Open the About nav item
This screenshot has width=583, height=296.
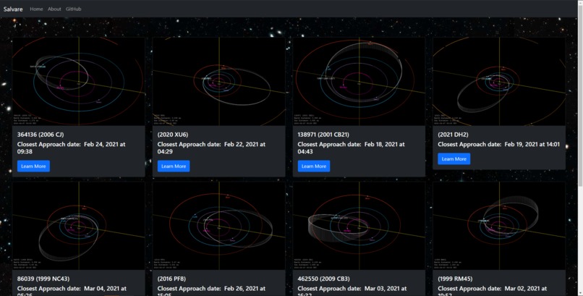tap(54, 9)
